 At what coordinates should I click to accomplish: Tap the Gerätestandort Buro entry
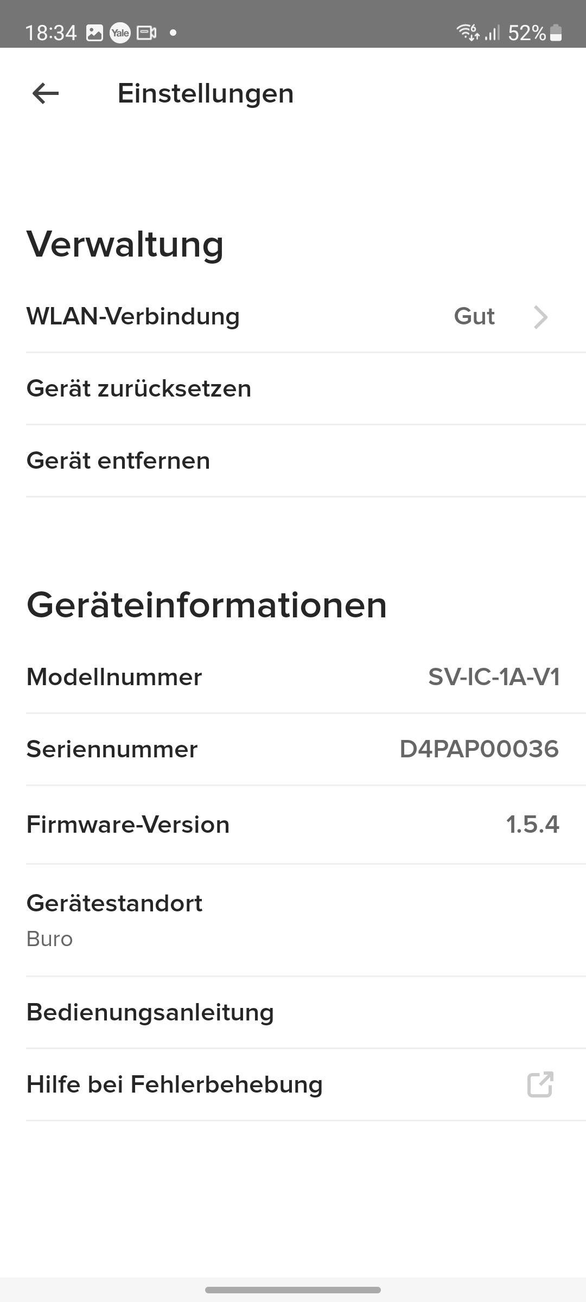[114, 920]
